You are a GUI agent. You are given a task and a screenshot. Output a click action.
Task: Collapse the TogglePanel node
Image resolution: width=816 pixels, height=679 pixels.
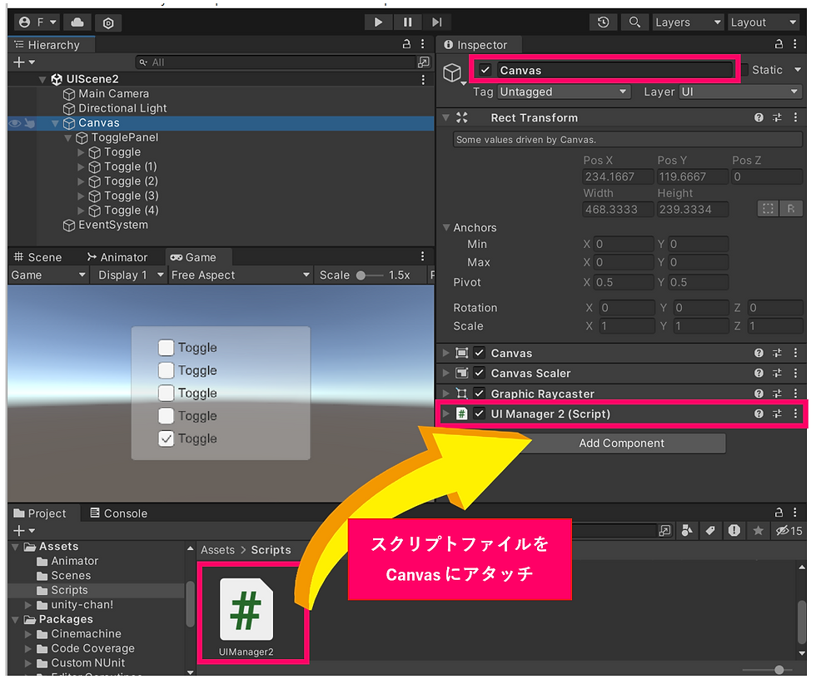pos(67,138)
